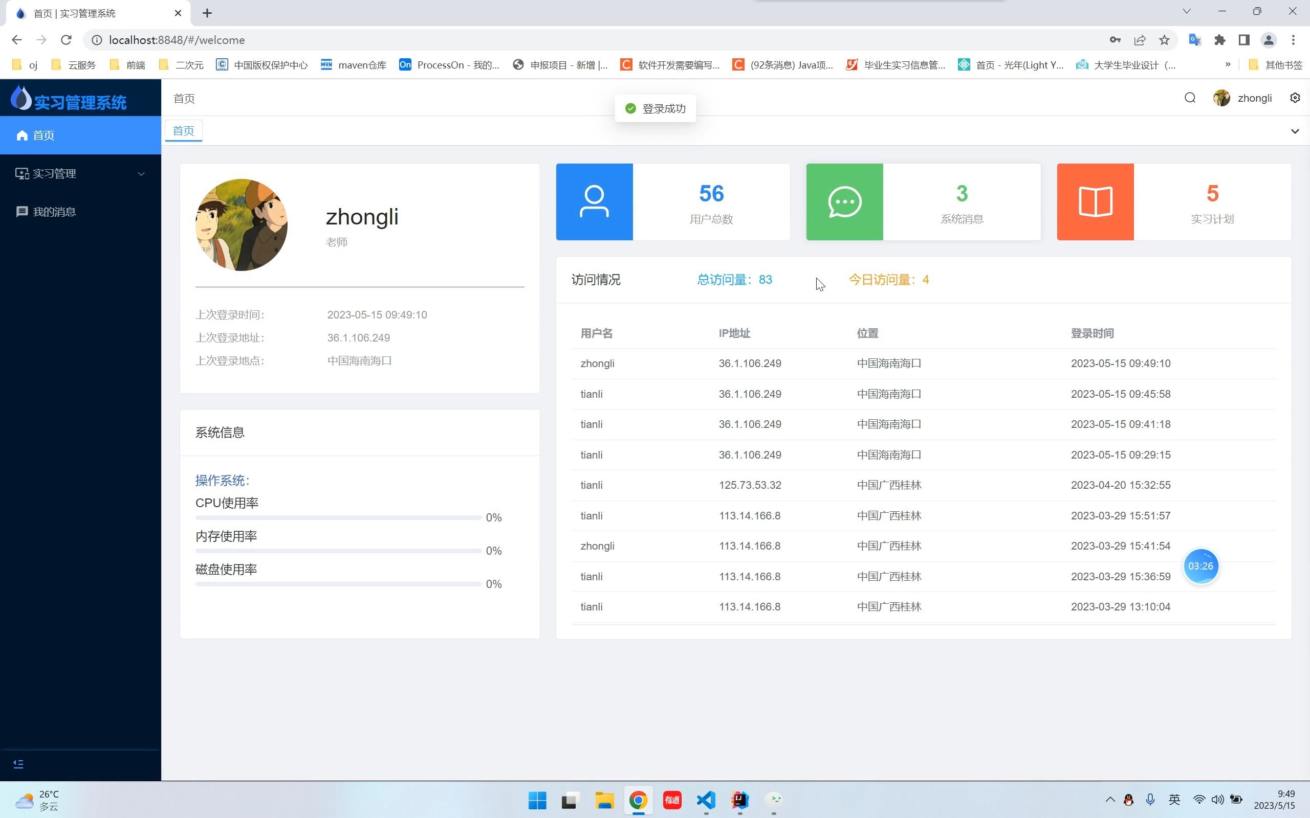Expand the 实习管理 sidebar menu
Viewport: 1310px width, 818px height.
pyautogui.click(x=81, y=174)
